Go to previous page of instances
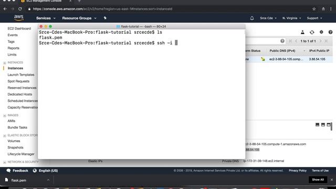The width and height of the screenshot is (336, 189). click(x=296, y=41)
